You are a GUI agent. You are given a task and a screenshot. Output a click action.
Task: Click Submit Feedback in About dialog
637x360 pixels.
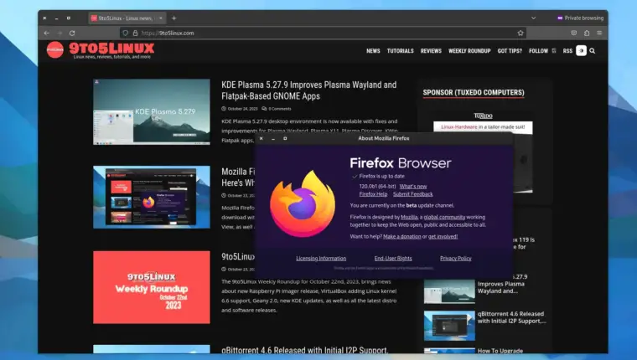tap(412, 194)
